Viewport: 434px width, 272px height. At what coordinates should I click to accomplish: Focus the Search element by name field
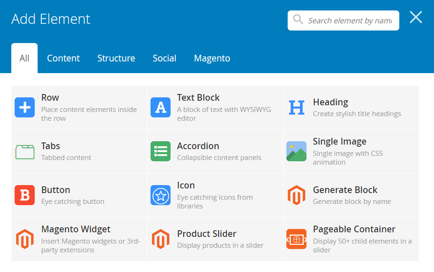pyautogui.click(x=350, y=20)
